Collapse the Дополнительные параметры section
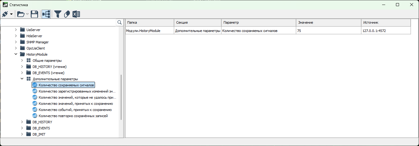Screen dimensions: 419x146 tap(22, 79)
